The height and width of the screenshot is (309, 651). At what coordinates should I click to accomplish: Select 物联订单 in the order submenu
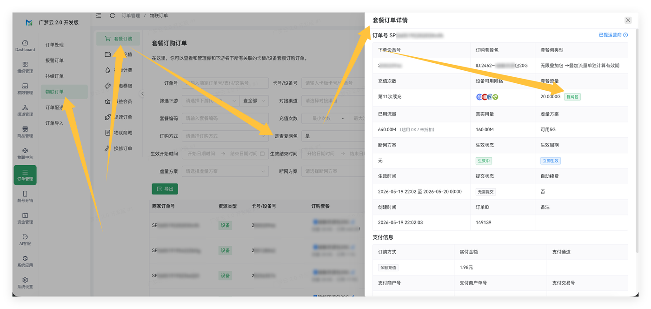coord(64,92)
